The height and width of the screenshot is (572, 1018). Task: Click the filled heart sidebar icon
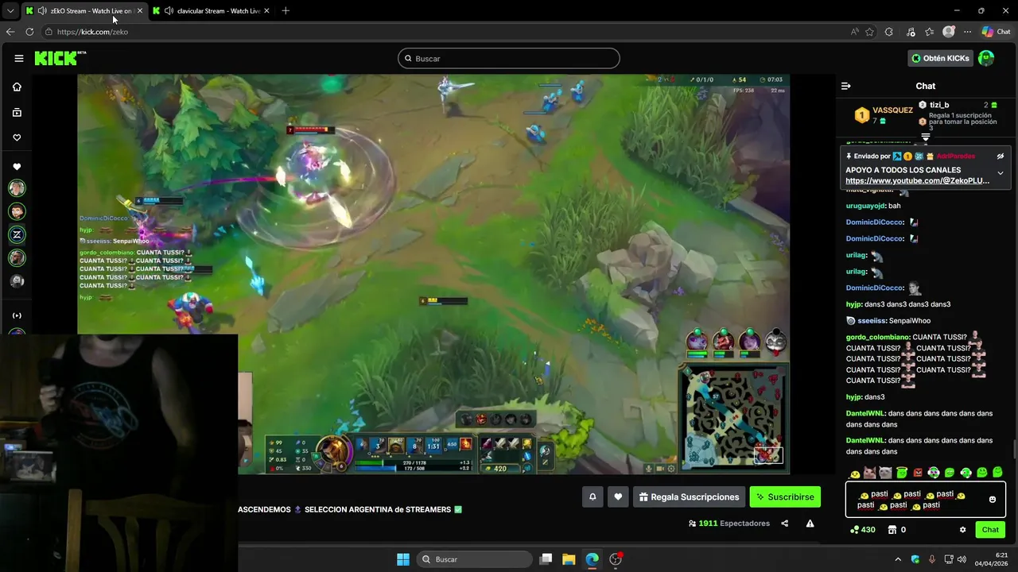click(x=17, y=167)
